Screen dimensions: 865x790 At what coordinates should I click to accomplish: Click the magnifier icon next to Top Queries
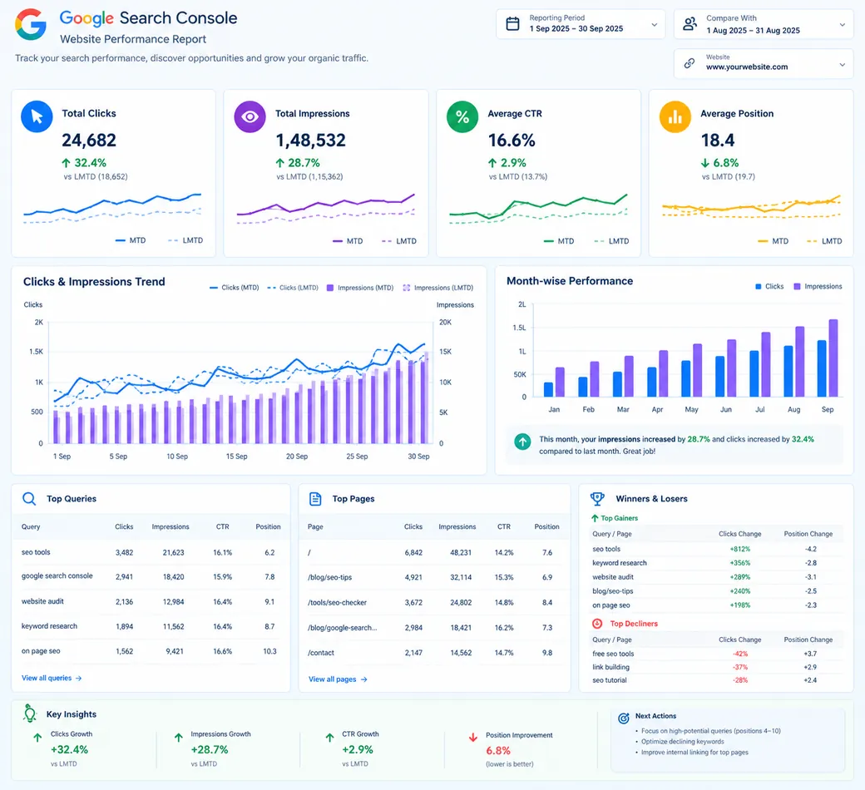[29, 499]
